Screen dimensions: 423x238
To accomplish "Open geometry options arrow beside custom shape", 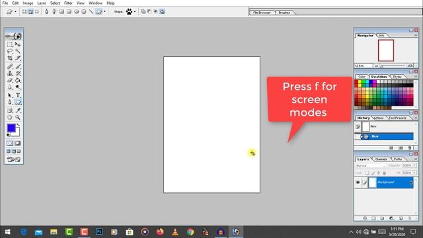I will (x=104, y=12).
